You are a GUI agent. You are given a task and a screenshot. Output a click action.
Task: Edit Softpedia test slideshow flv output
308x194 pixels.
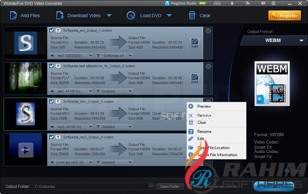coord(195,79)
